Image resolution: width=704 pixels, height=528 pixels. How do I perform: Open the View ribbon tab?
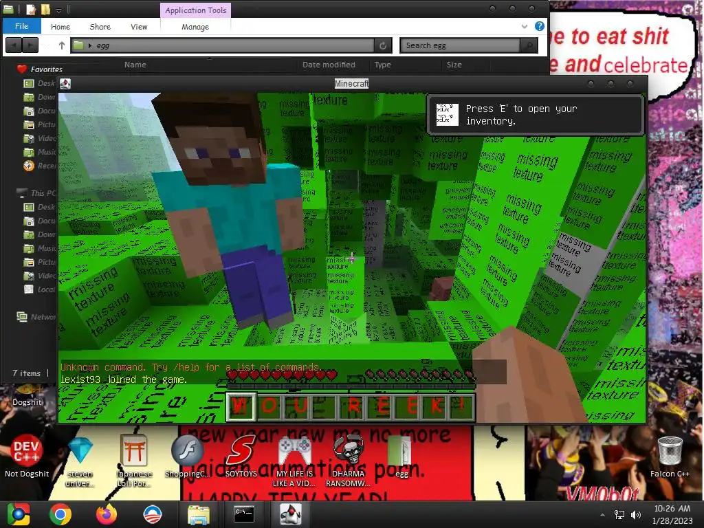[x=139, y=27]
